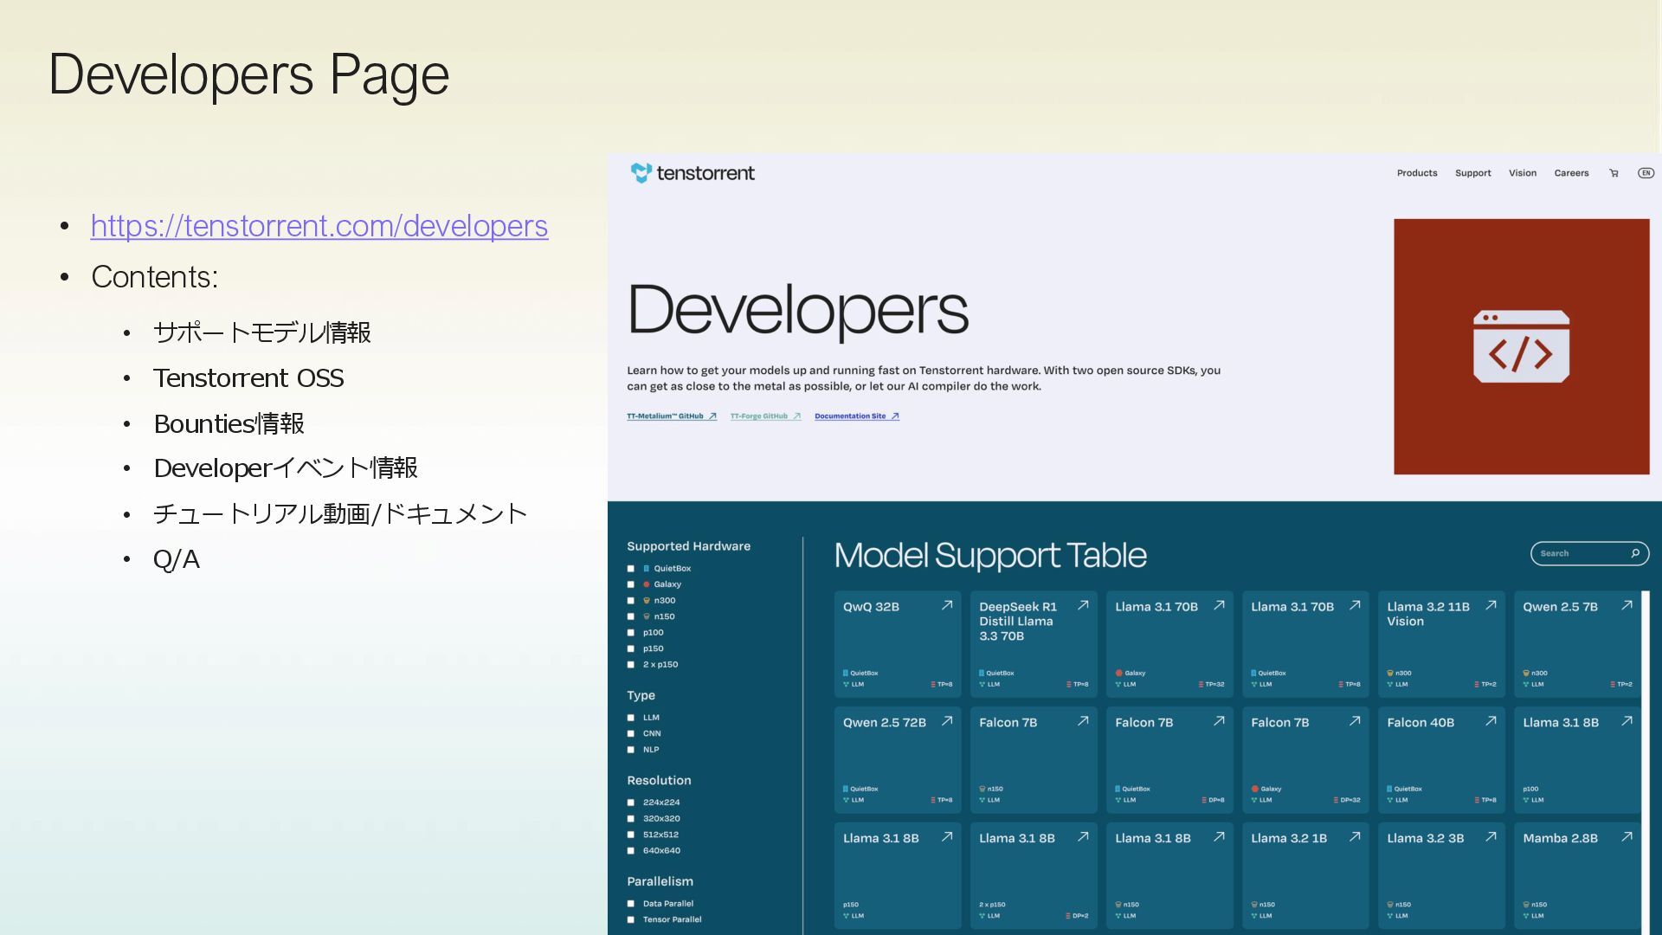1662x935 pixels.
Task: Toggle the LLM type checkbox
Action: point(631,718)
